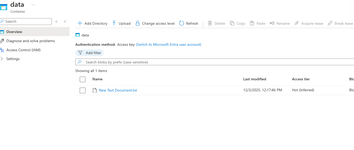The height and width of the screenshot is (150, 354).
Task: Click the Upload arrow icon
Action: 114,23
